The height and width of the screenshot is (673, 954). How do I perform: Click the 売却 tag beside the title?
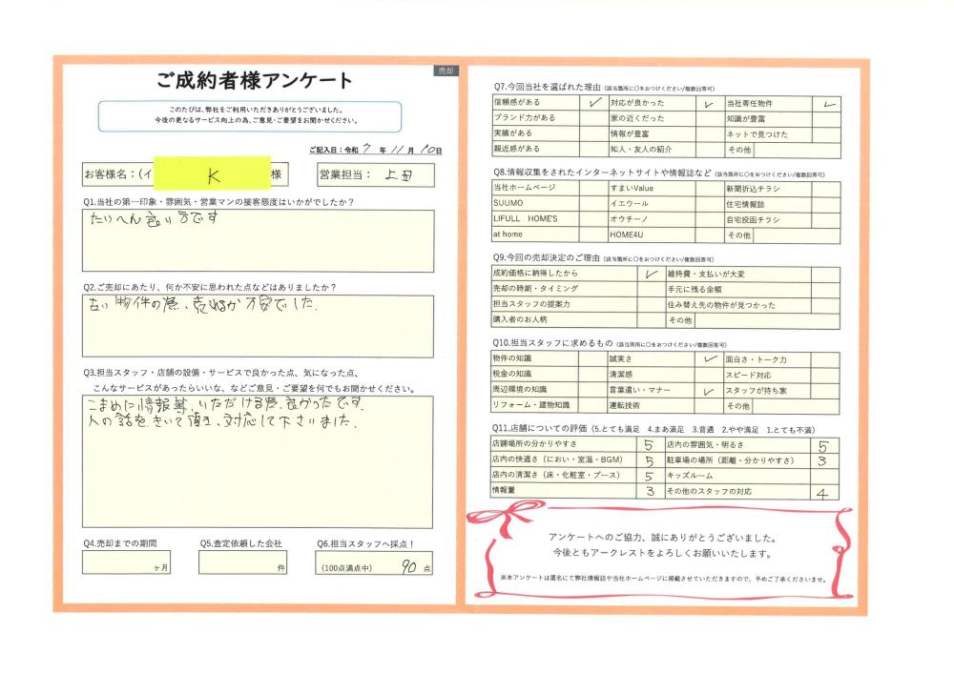point(446,71)
